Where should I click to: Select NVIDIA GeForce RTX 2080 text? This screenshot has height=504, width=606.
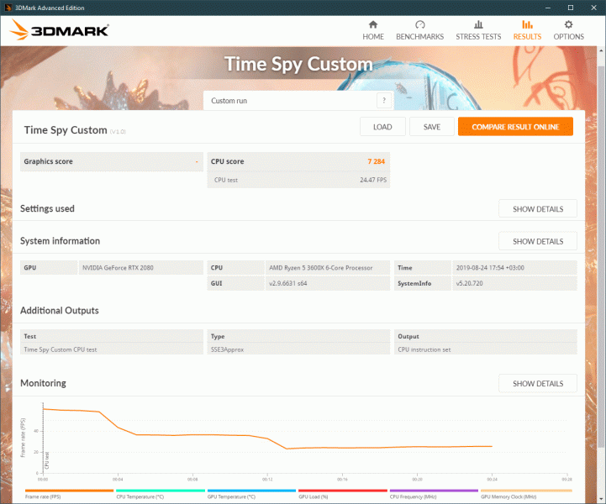pos(118,268)
